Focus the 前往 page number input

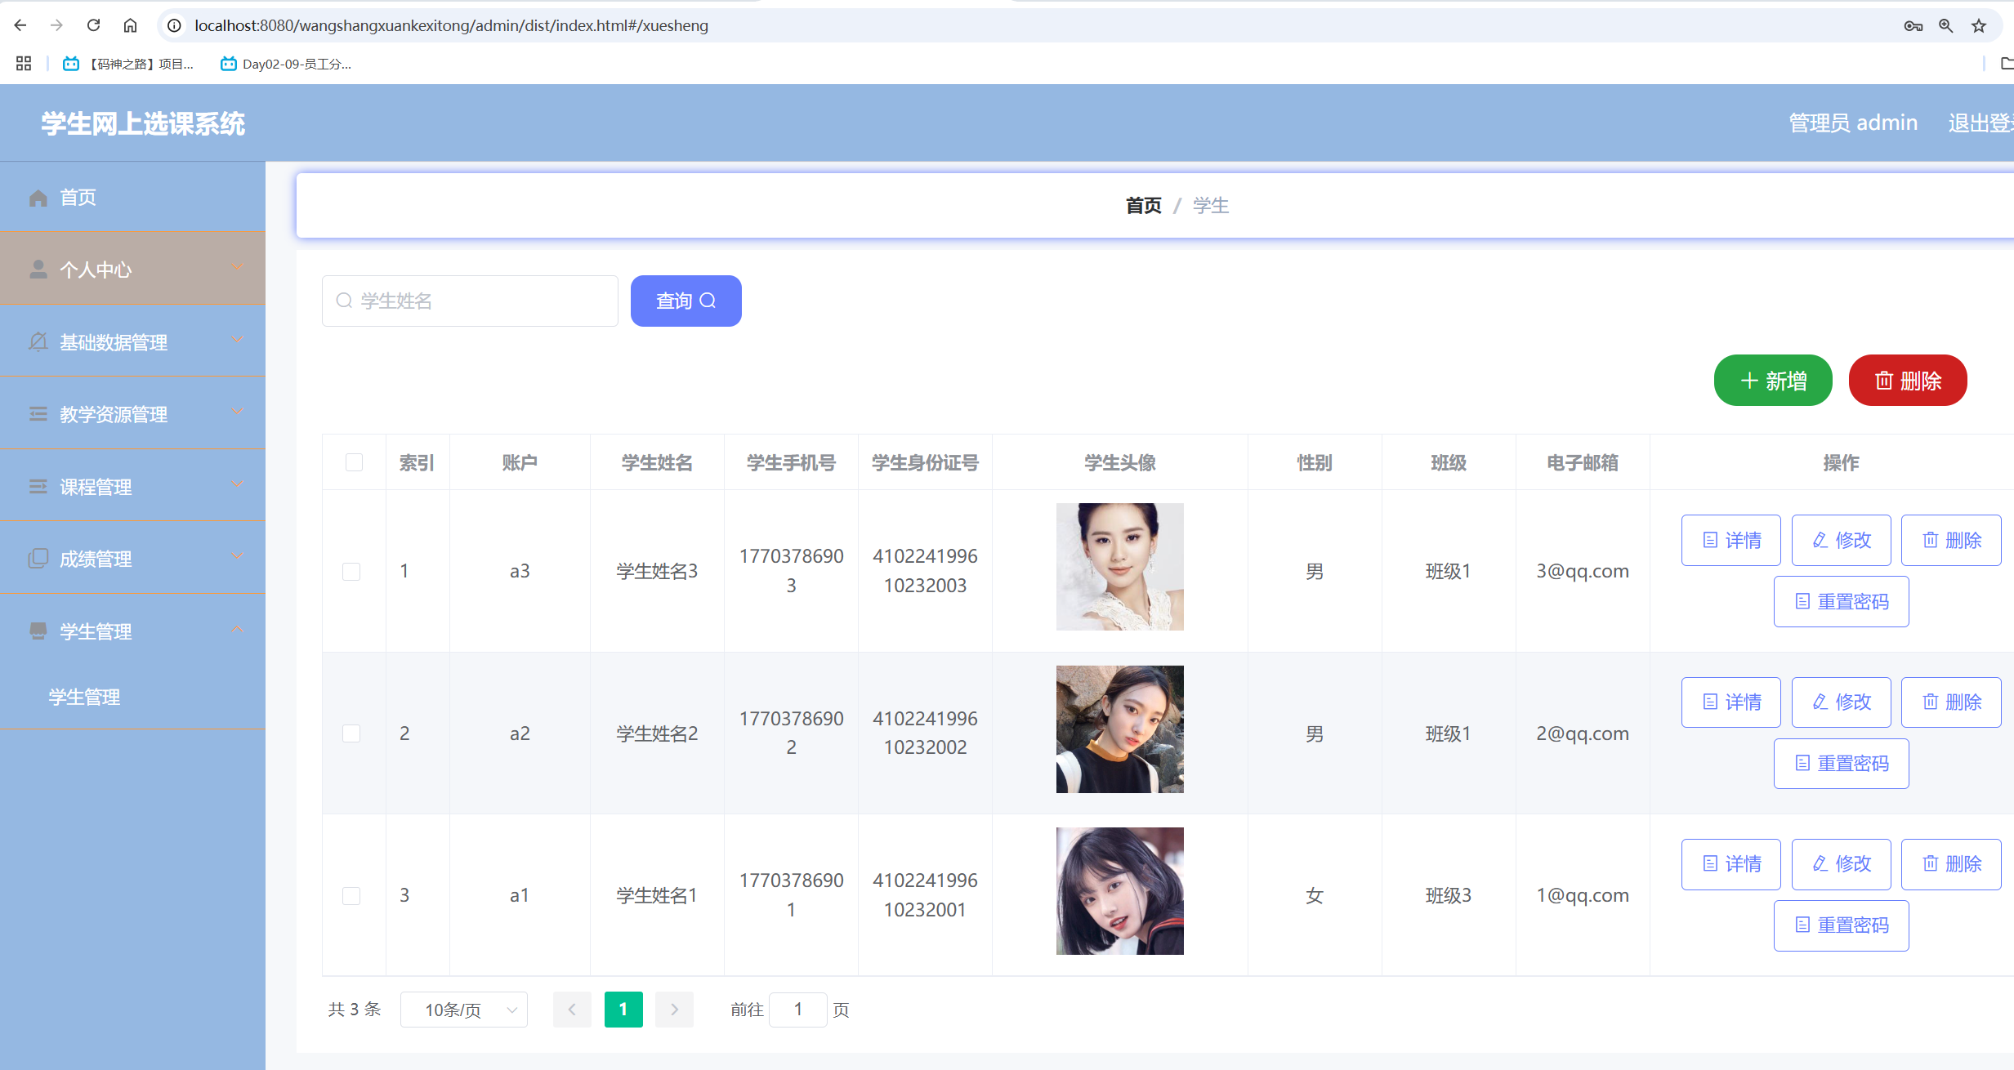click(798, 1010)
